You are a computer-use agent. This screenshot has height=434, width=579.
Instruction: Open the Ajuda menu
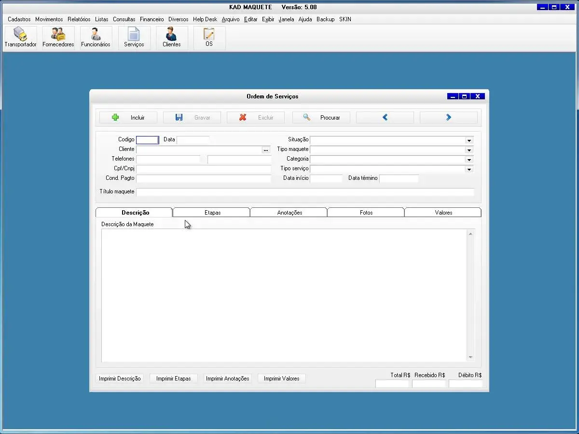coord(305,19)
